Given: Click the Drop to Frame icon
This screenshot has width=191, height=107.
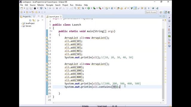Looking at the screenshot, I should pos(75,8).
